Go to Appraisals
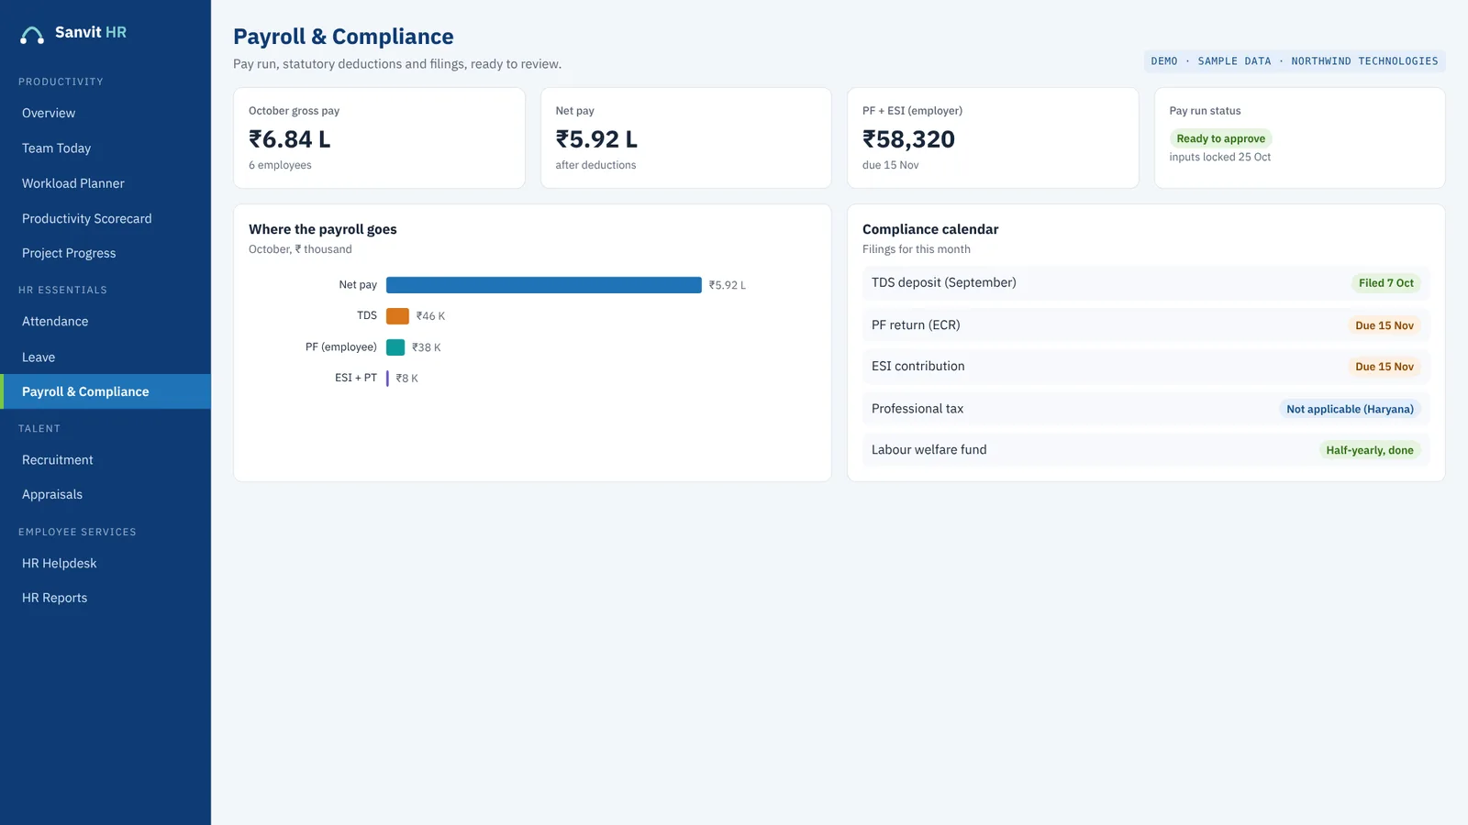This screenshot has height=825, width=1468. (x=106, y=495)
